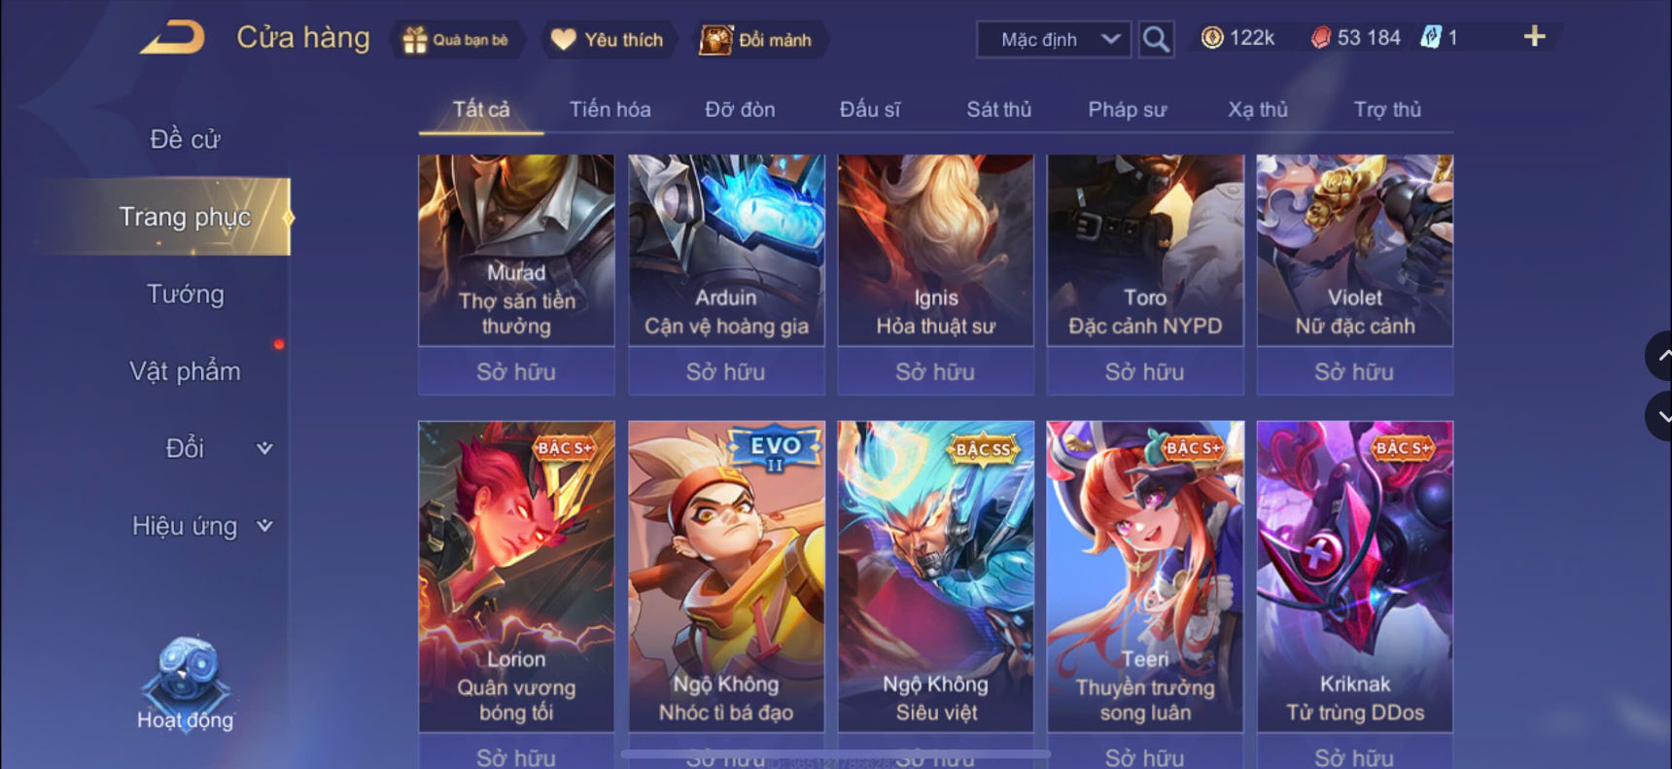Image resolution: width=1672 pixels, height=769 pixels.
Task: Open the Mặc định sort dropdown
Action: [x=1054, y=40]
